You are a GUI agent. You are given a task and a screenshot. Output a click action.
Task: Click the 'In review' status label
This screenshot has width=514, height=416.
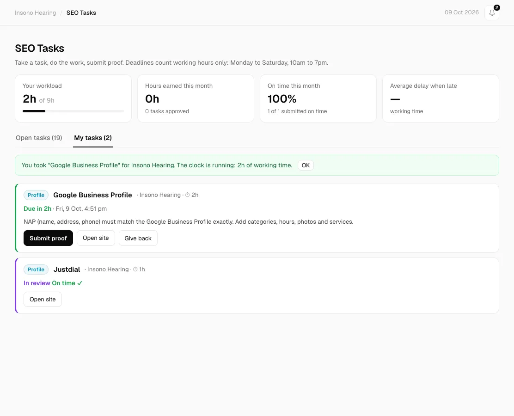click(x=37, y=283)
